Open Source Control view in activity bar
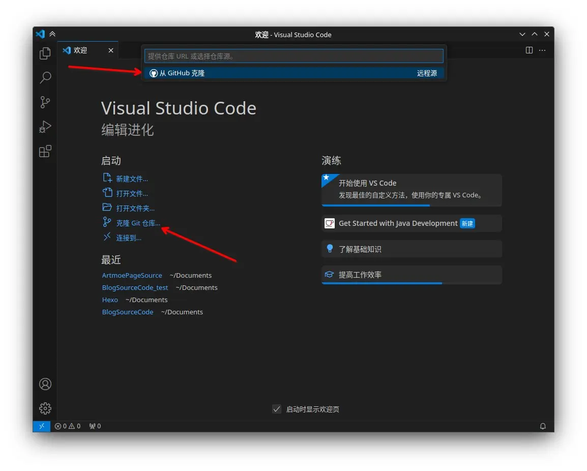Image resolution: width=587 pixels, height=471 pixels. 45,102
